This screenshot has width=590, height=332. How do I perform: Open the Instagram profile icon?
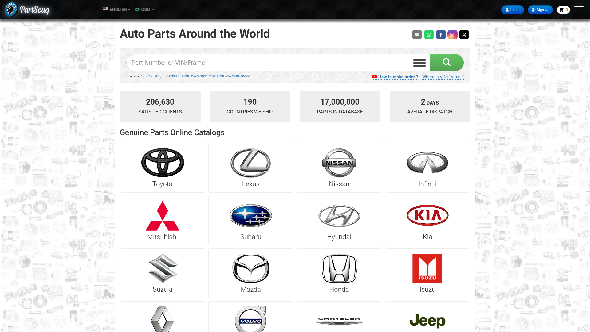[452, 35]
